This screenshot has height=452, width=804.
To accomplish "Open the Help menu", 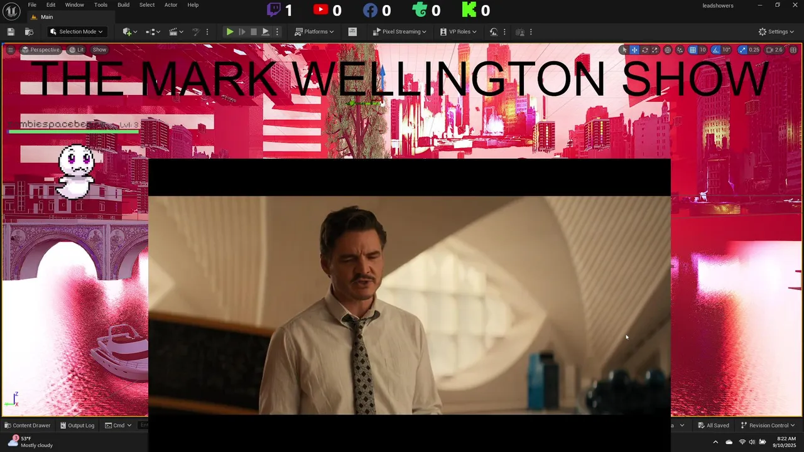I will 193,5.
